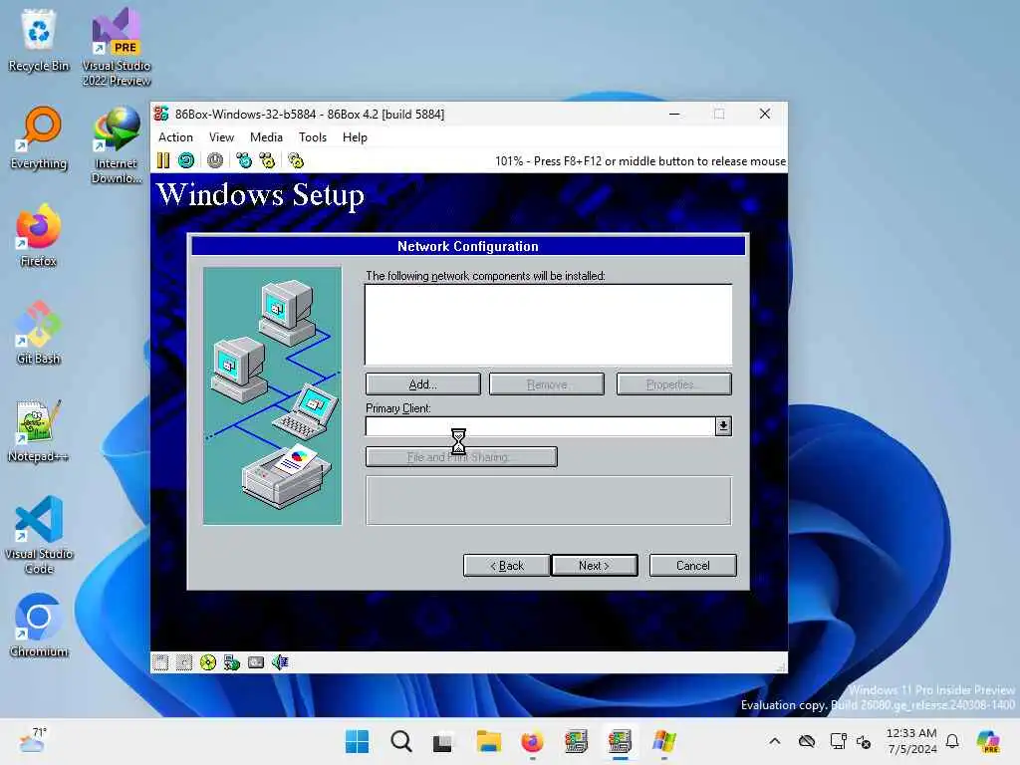
Task: Click the network components list box
Action: coord(549,325)
